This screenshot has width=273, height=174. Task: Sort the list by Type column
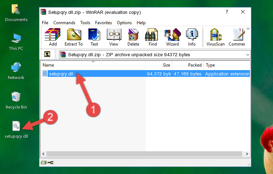coord(227,65)
